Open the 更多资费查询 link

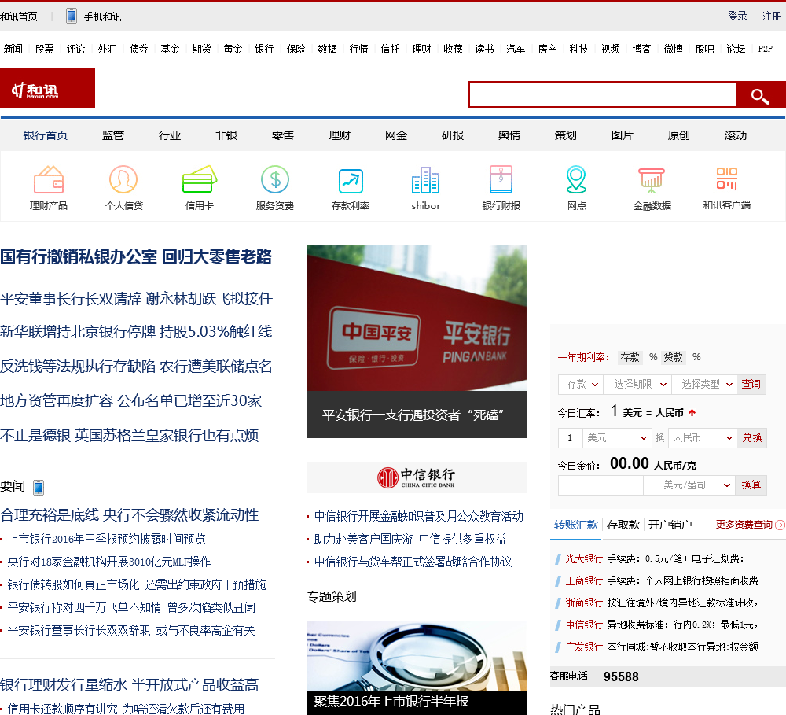(744, 525)
